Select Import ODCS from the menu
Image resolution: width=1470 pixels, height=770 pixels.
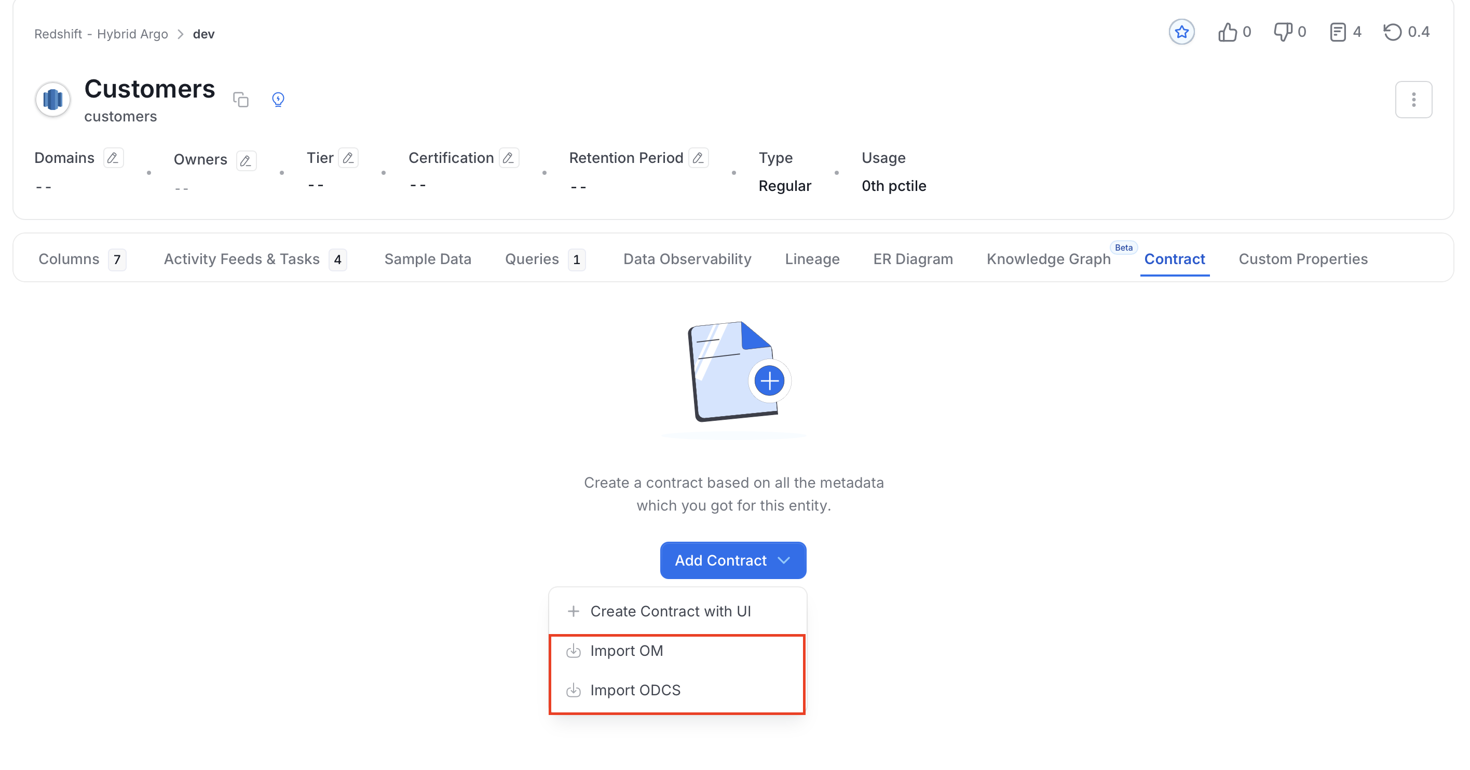(x=677, y=690)
